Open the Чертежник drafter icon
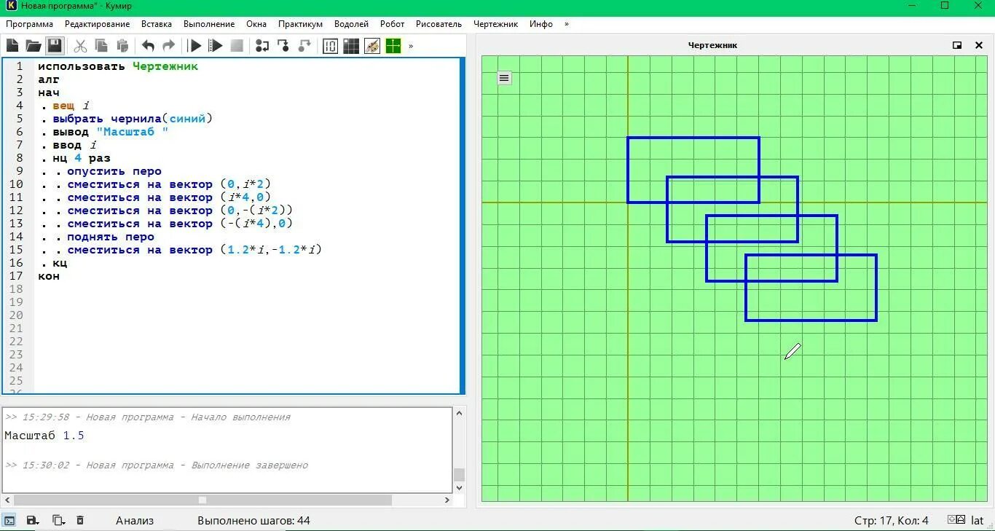This screenshot has height=531, width=995. 393,46
